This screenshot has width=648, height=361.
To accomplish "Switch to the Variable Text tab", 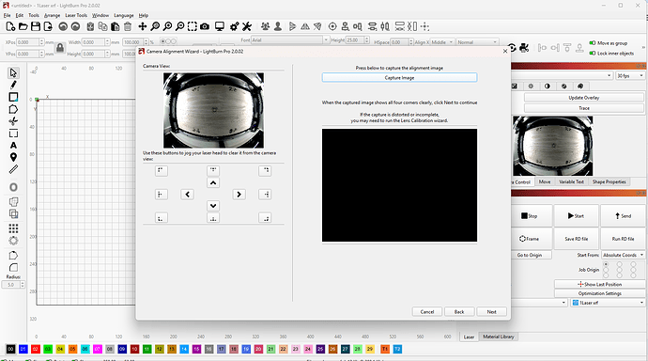I will [x=571, y=182].
